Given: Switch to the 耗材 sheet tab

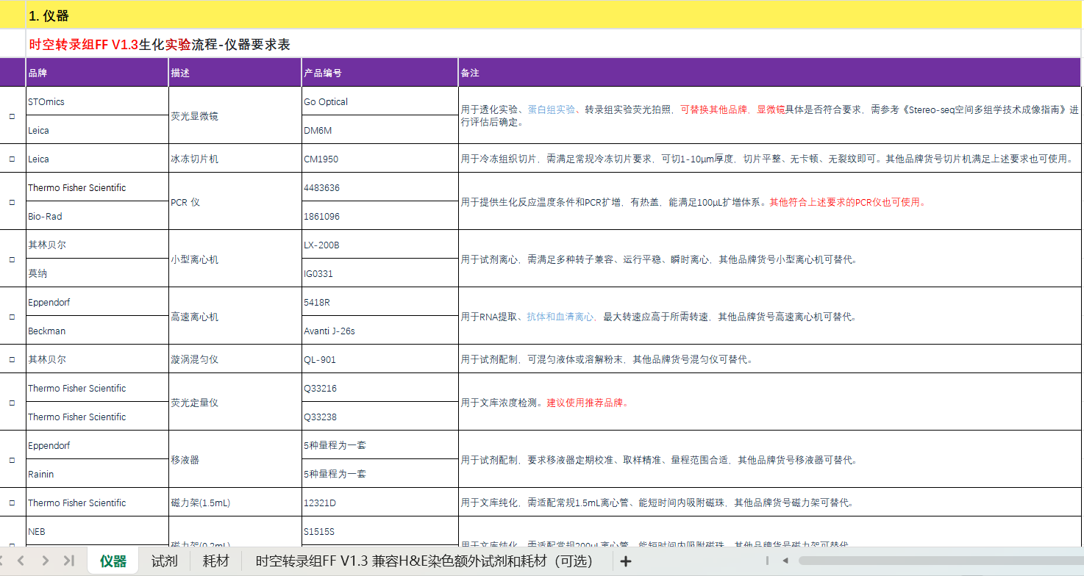Looking at the screenshot, I should coord(215,561).
